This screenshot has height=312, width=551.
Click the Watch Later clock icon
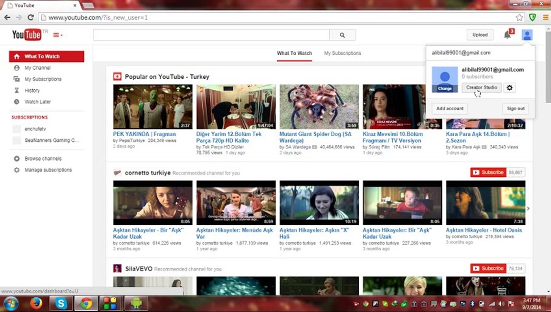(16, 101)
